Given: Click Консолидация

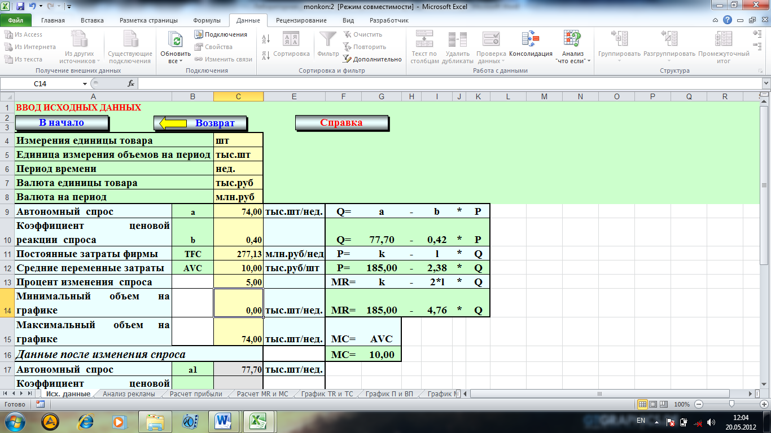Looking at the screenshot, I should pos(531,44).
